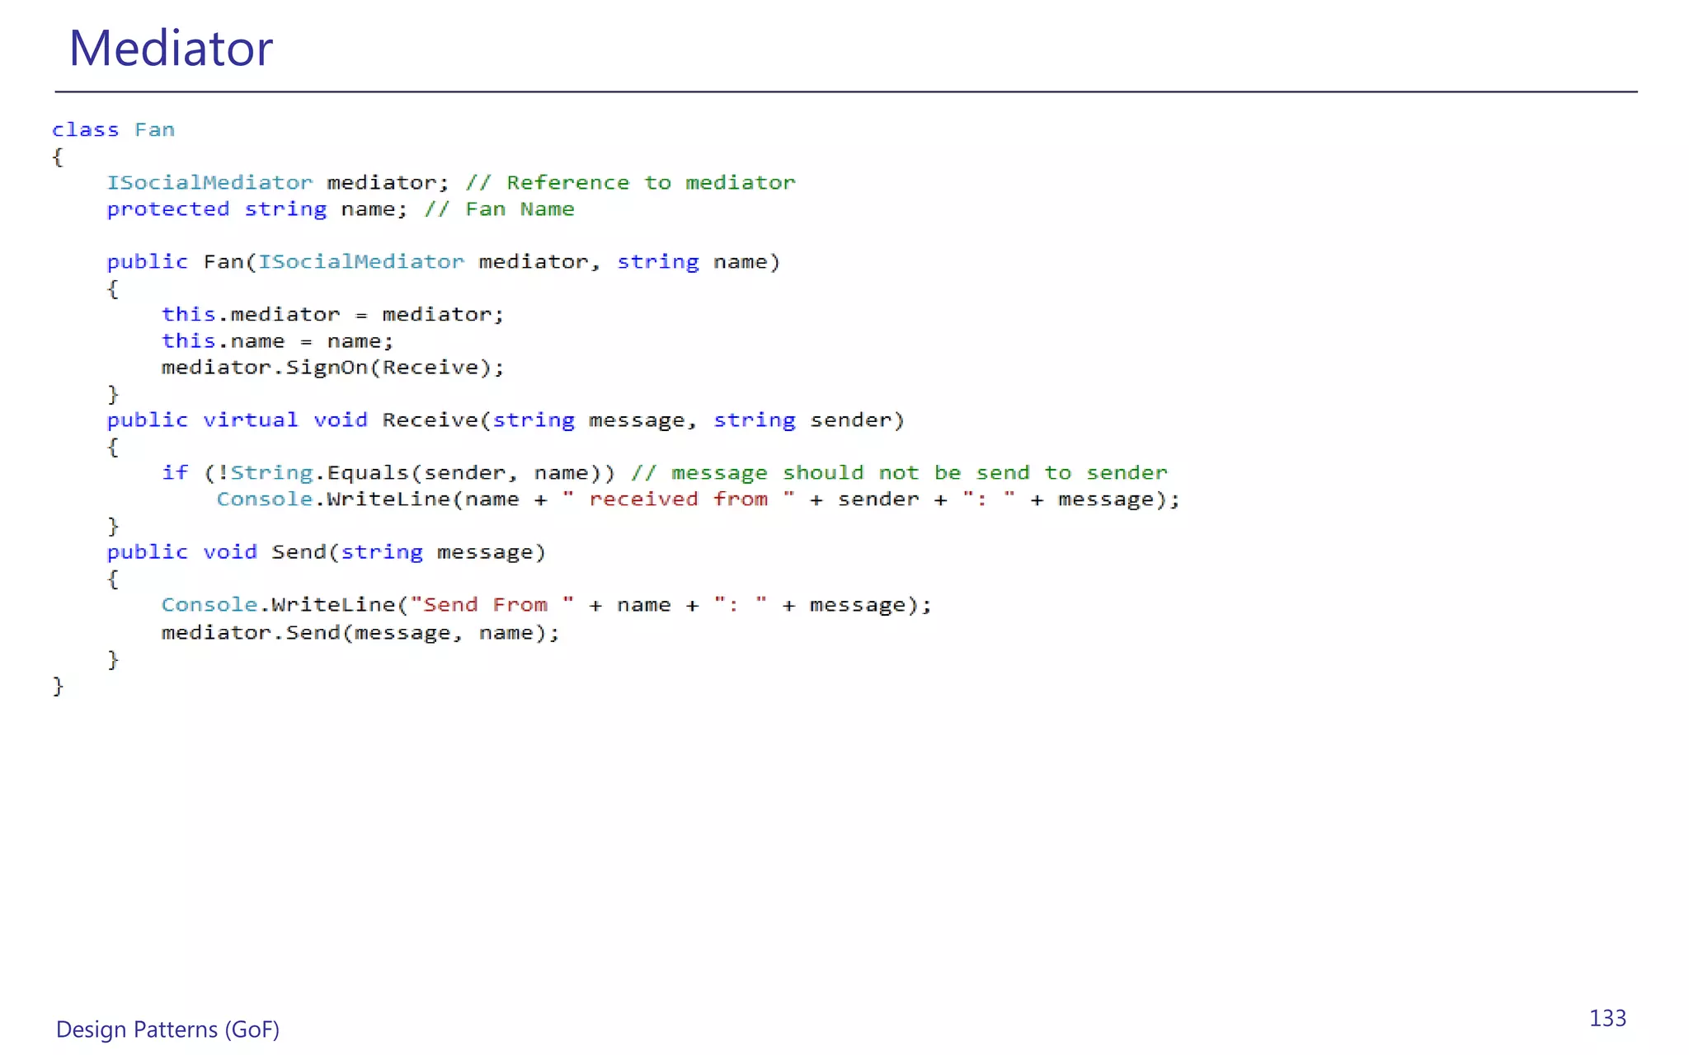Click the 'this.mediator = mediator;' line

(x=332, y=315)
